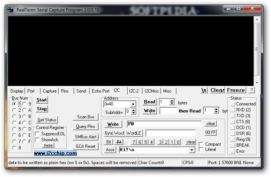Select Bus Num 8 radio button

click(x=14, y=148)
